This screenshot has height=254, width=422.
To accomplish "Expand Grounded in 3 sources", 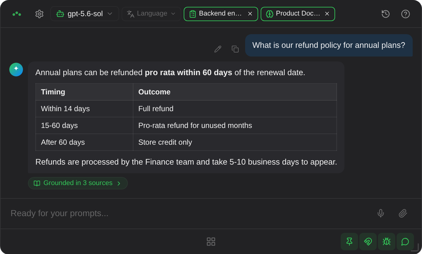I will (x=78, y=183).
